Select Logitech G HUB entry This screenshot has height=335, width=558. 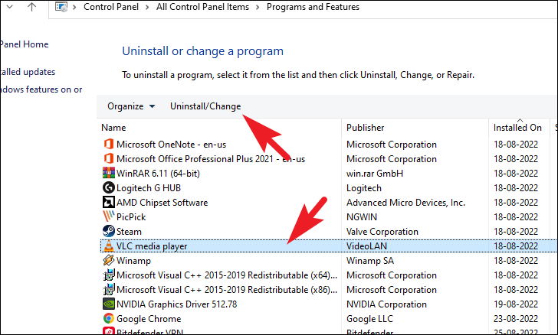[x=149, y=188]
